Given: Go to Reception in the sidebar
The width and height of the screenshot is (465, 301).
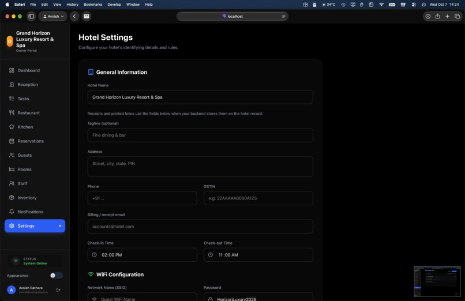Looking at the screenshot, I should pyautogui.click(x=35, y=84).
